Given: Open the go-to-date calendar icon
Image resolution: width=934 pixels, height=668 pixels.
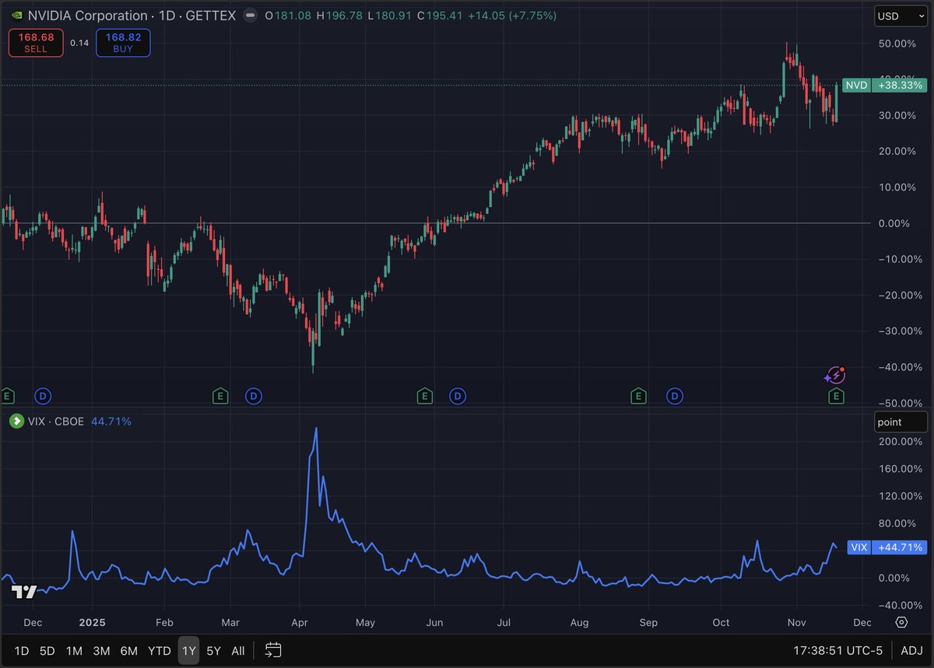Looking at the screenshot, I should [272, 650].
